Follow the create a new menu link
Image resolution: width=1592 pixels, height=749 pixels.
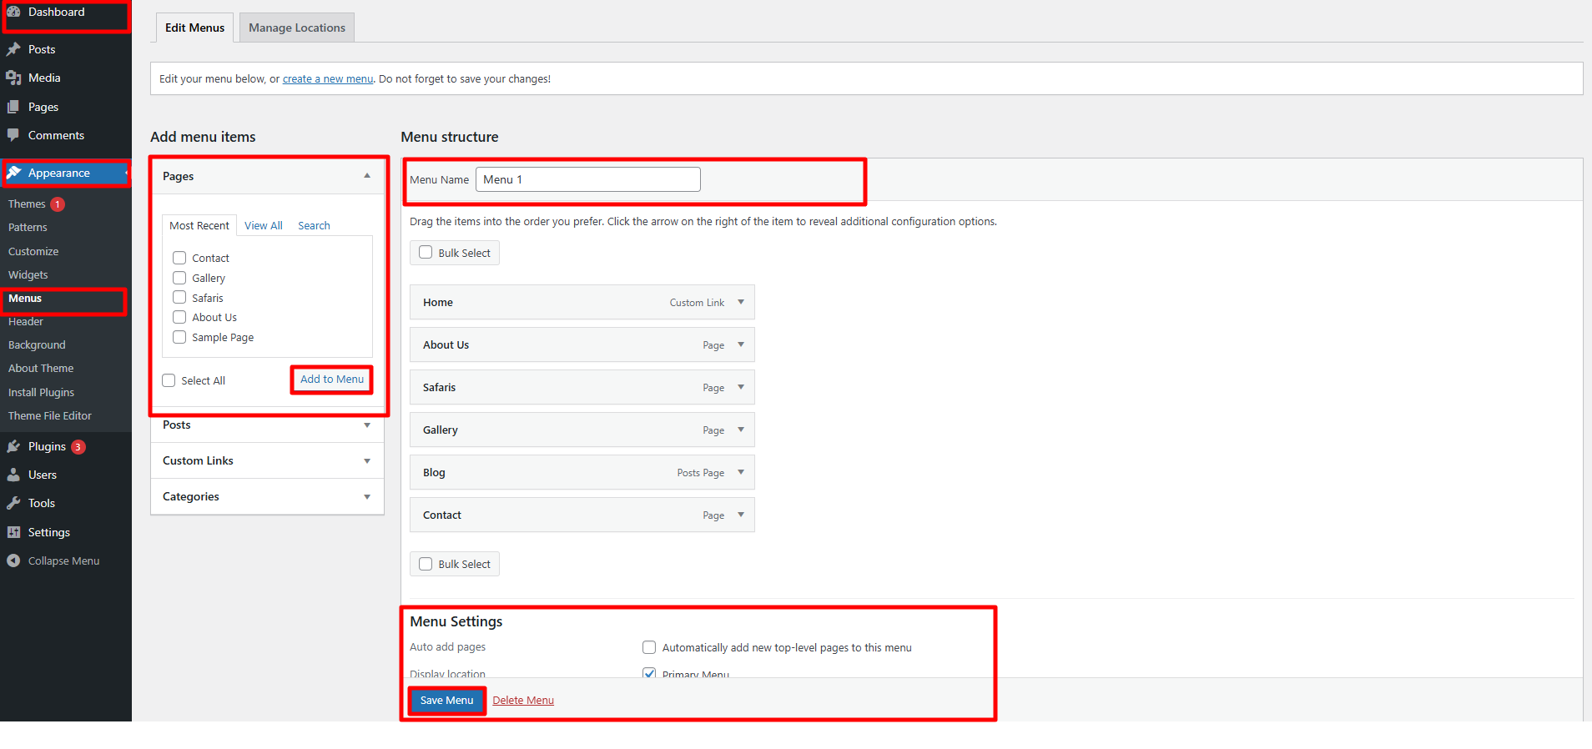(328, 79)
